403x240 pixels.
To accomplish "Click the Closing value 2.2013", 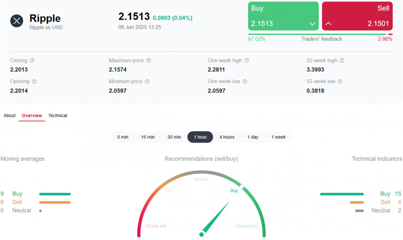I will [x=19, y=70].
